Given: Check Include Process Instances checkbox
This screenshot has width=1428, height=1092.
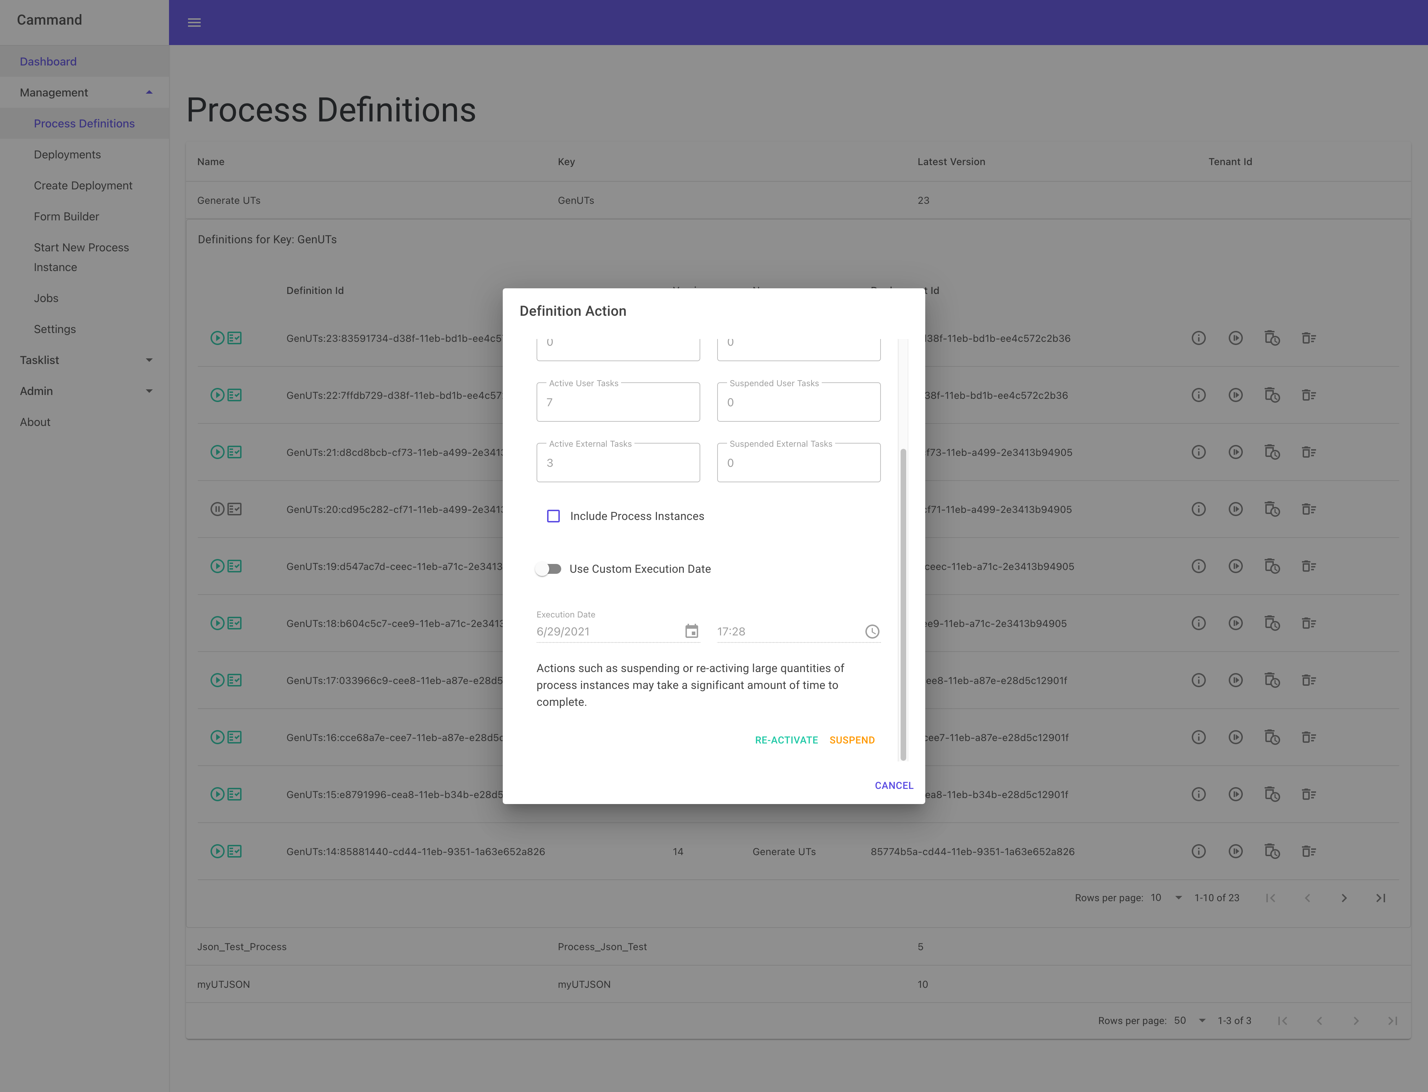Looking at the screenshot, I should [x=553, y=516].
